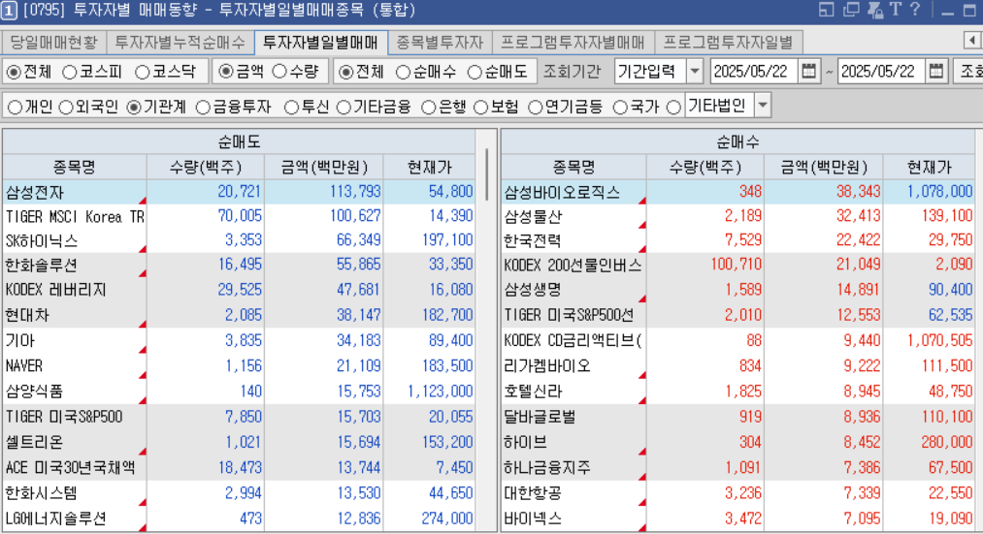This screenshot has height=534, width=983.
Task: Select TIGER MSCI Korea TR row
Action: (238, 217)
